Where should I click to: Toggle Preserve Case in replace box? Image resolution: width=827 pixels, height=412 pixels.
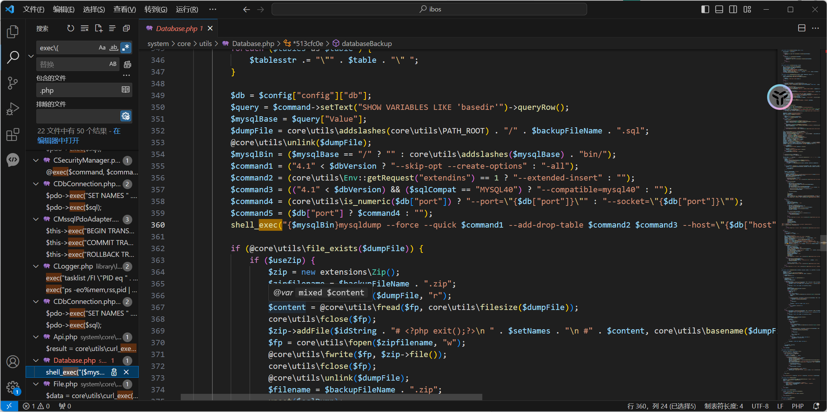(113, 64)
